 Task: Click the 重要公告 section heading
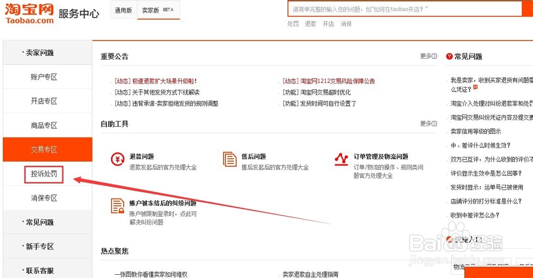tap(115, 56)
